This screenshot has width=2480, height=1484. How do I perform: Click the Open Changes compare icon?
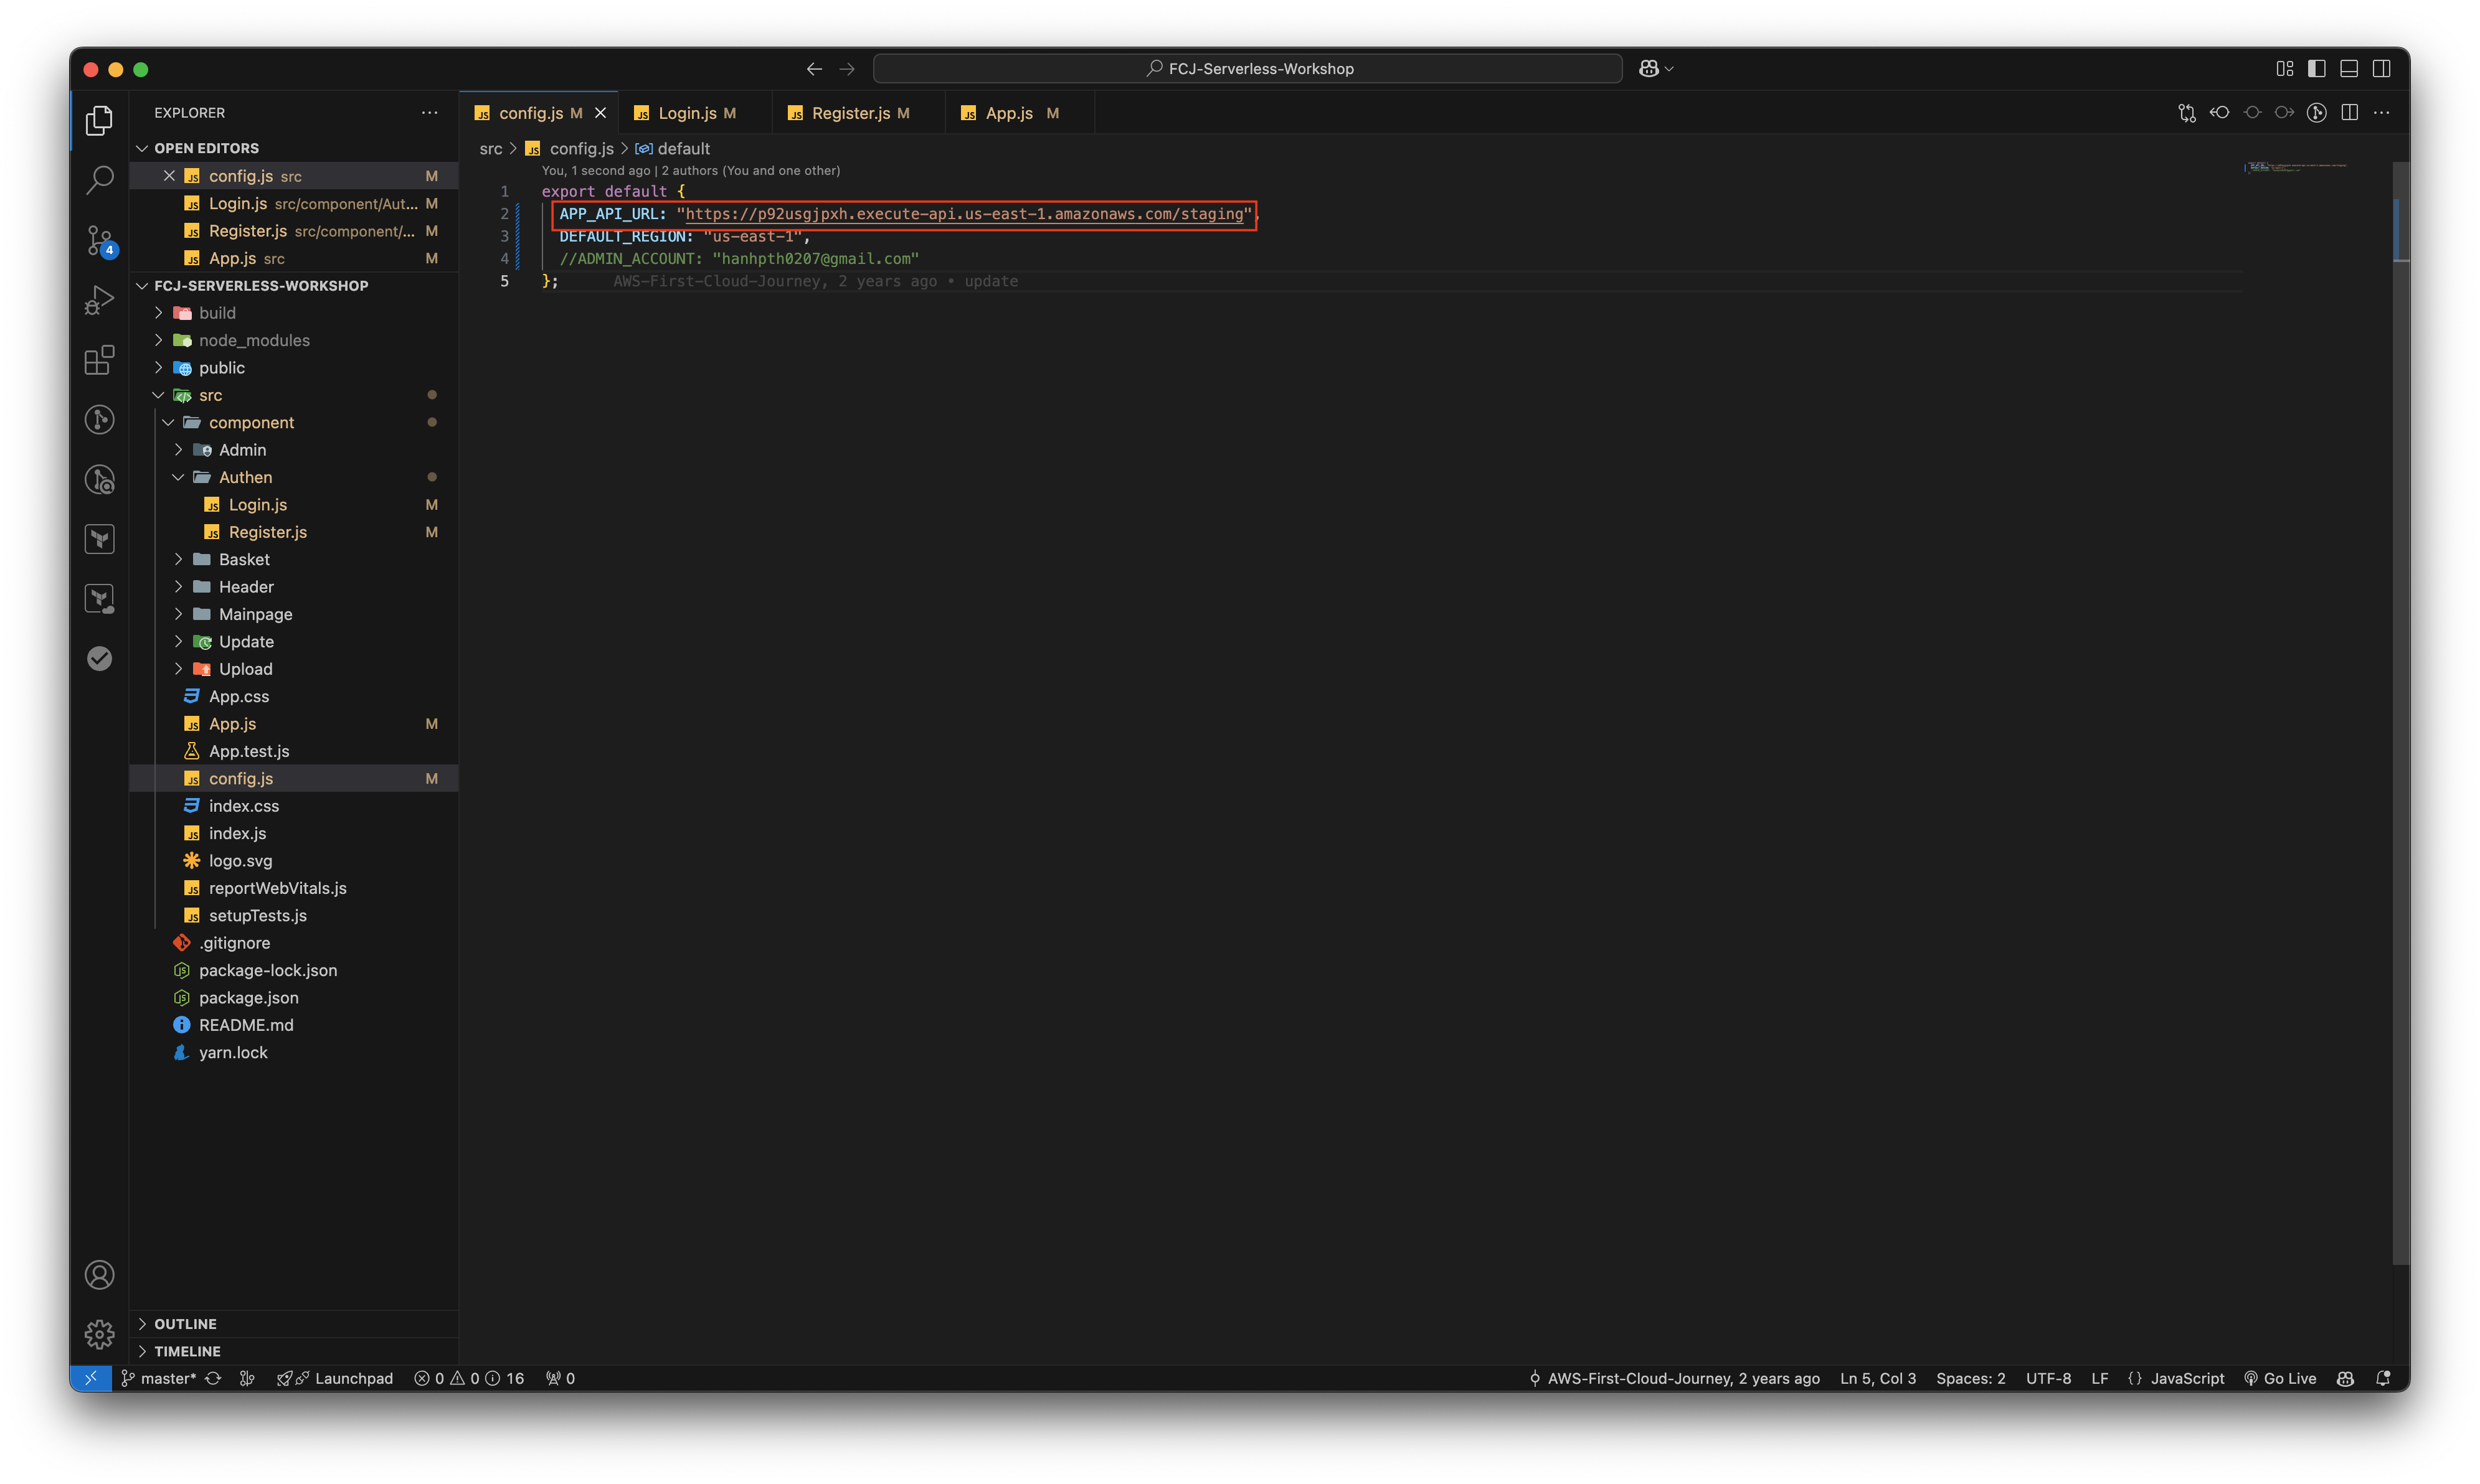(x=2187, y=113)
